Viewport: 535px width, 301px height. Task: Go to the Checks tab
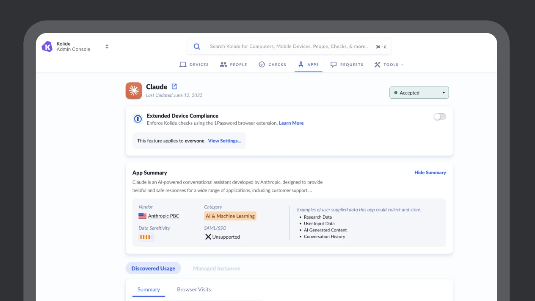[272, 64]
